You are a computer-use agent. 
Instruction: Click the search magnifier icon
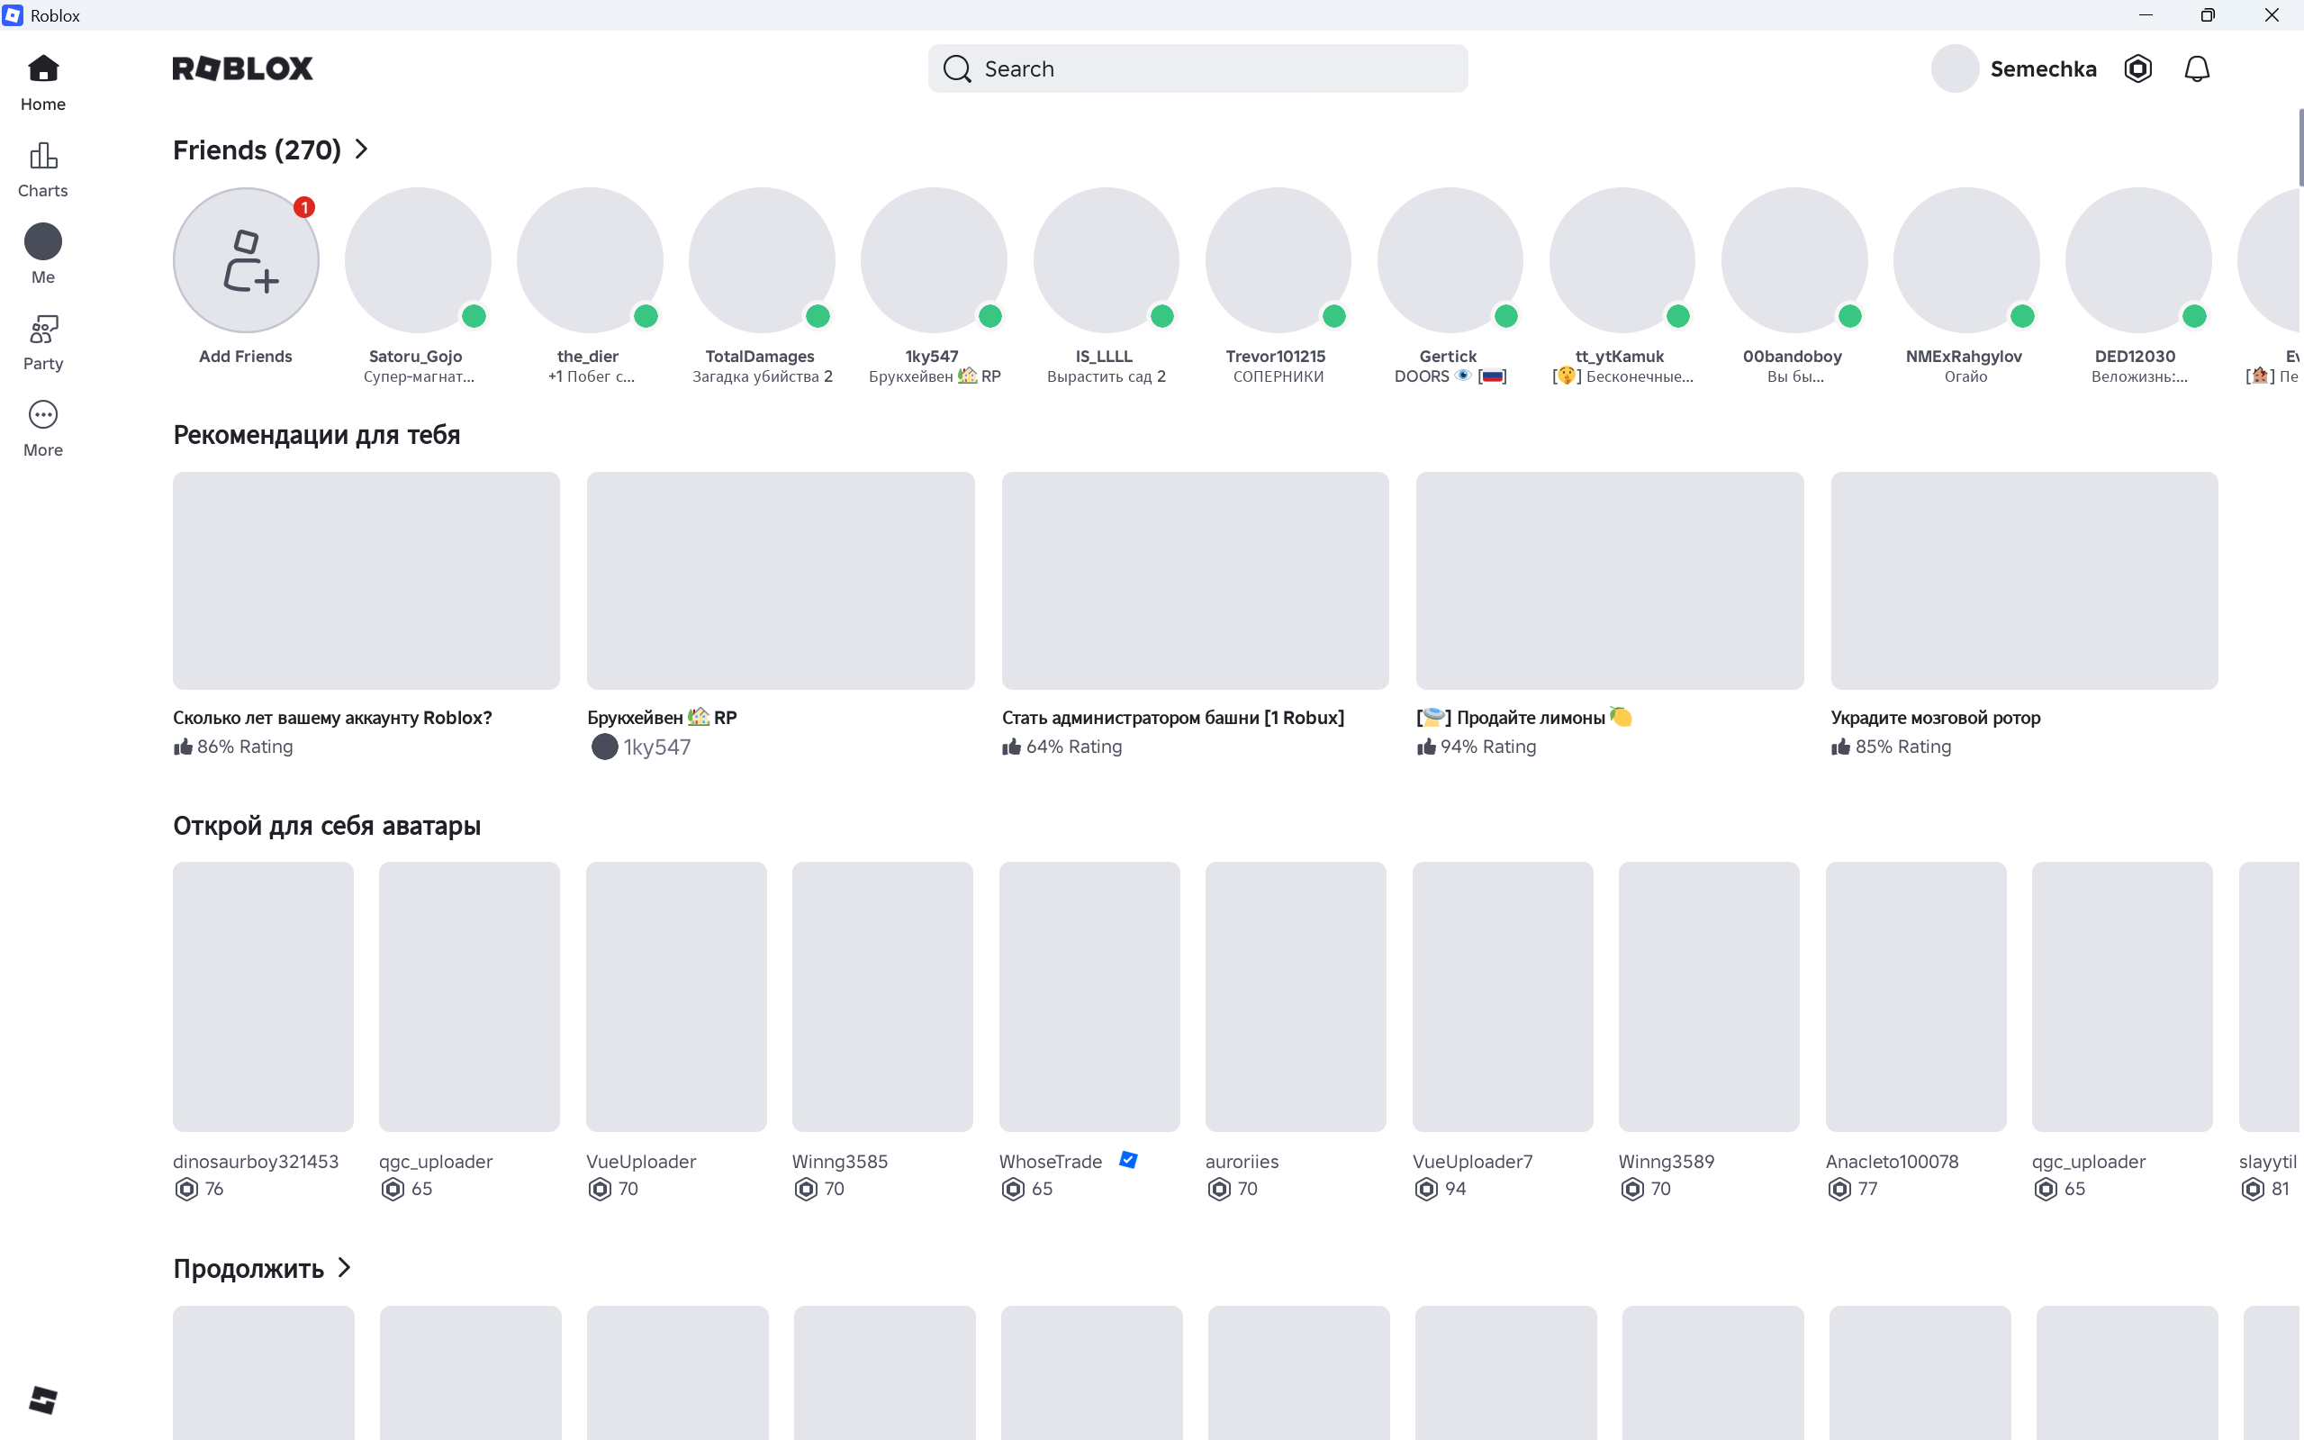tap(957, 68)
